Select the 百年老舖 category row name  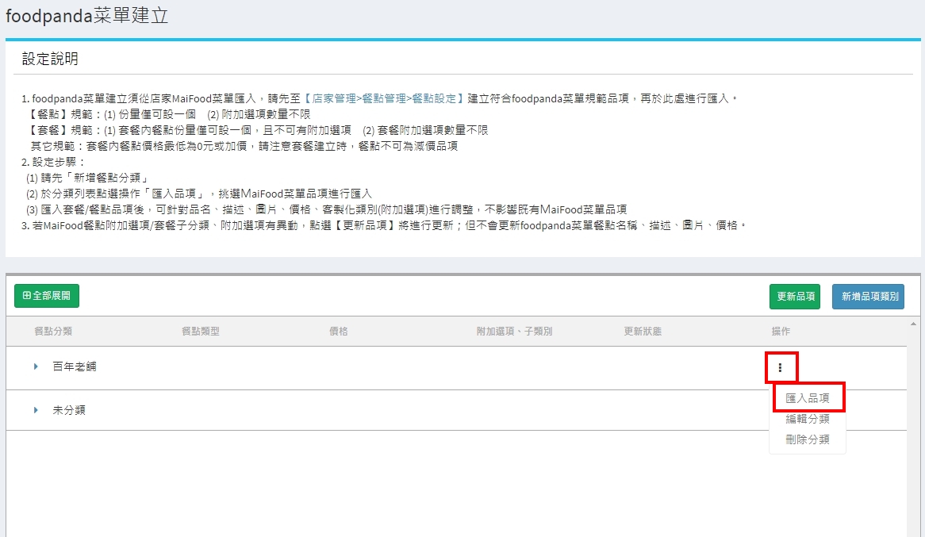click(x=75, y=367)
